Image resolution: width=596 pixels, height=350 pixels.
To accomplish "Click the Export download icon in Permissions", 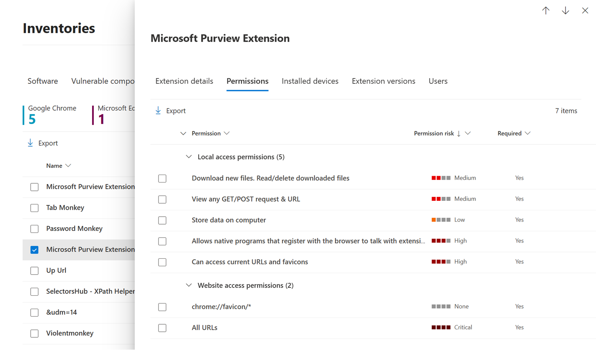I will pyautogui.click(x=158, y=111).
